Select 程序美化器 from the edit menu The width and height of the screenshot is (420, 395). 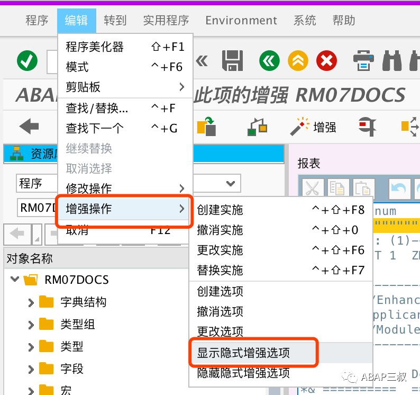tap(125, 47)
